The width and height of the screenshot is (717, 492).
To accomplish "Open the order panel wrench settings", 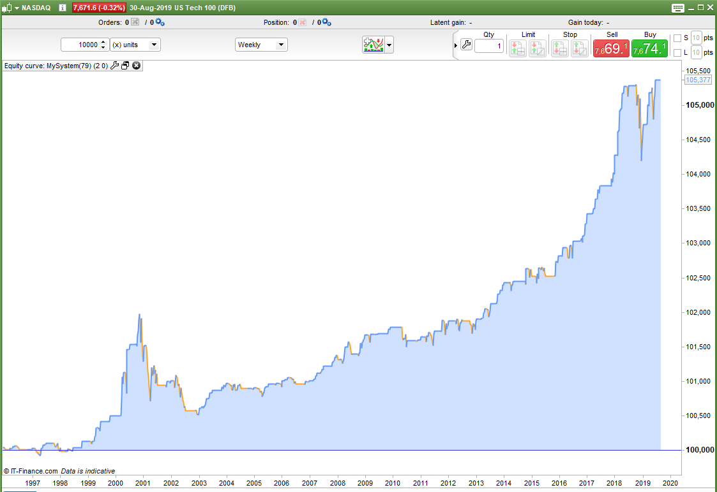I will (x=467, y=44).
